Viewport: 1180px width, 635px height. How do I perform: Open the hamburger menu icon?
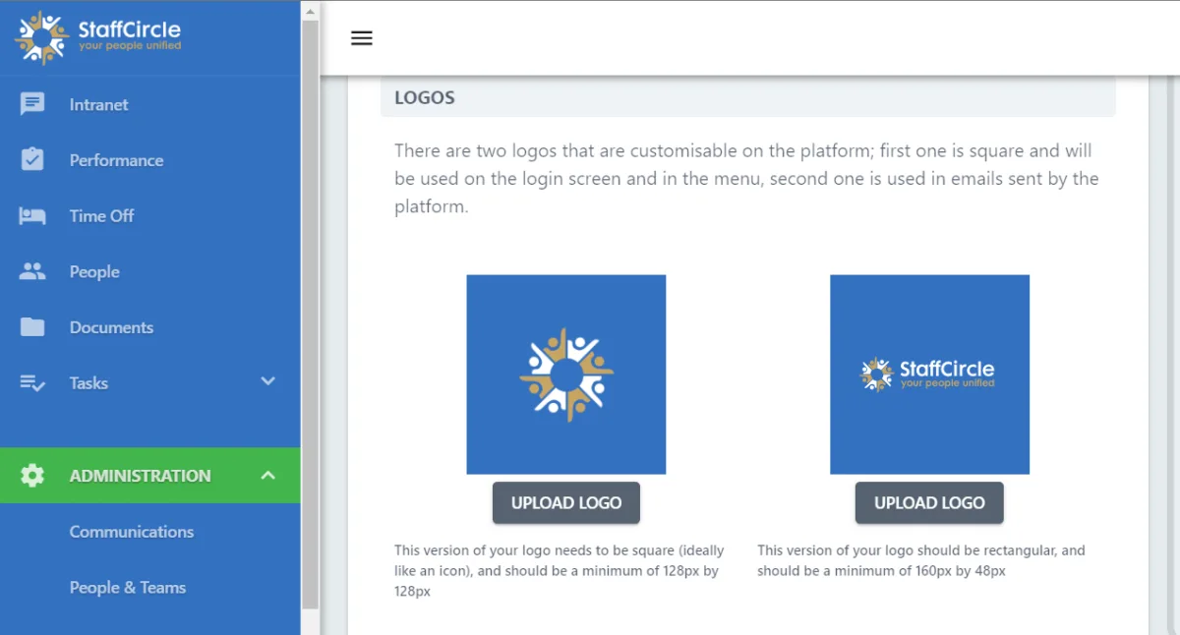pyautogui.click(x=362, y=38)
